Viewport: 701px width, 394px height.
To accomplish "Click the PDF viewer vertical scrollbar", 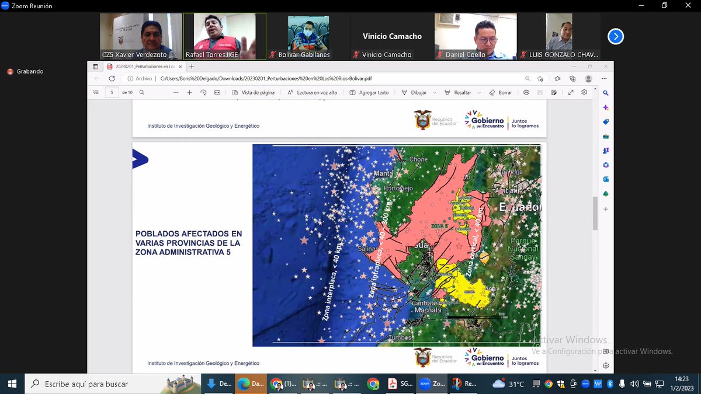I will click(595, 213).
